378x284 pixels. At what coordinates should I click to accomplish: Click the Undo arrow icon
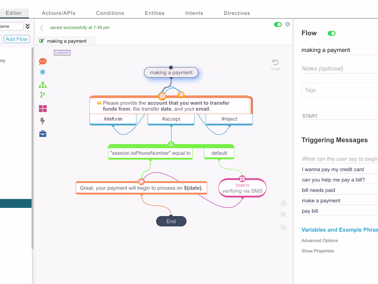point(275,62)
